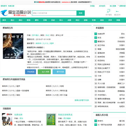Open the 完美世界 cover thumbnail in 封面推荐
The image size is (126, 126).
(x=7, y=119)
